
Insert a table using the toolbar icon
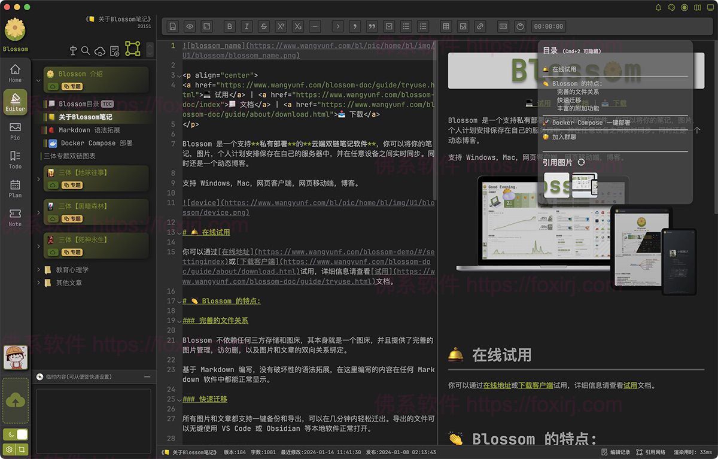coord(445,26)
